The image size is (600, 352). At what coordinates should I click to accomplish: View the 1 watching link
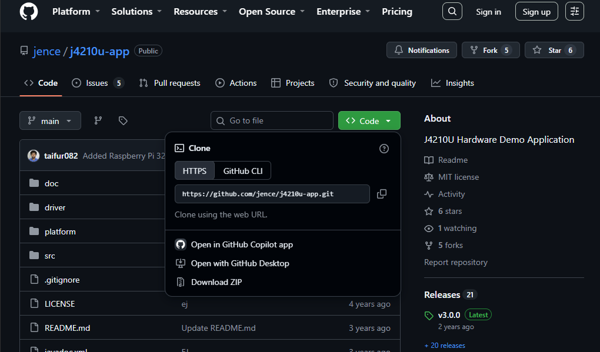tap(457, 228)
